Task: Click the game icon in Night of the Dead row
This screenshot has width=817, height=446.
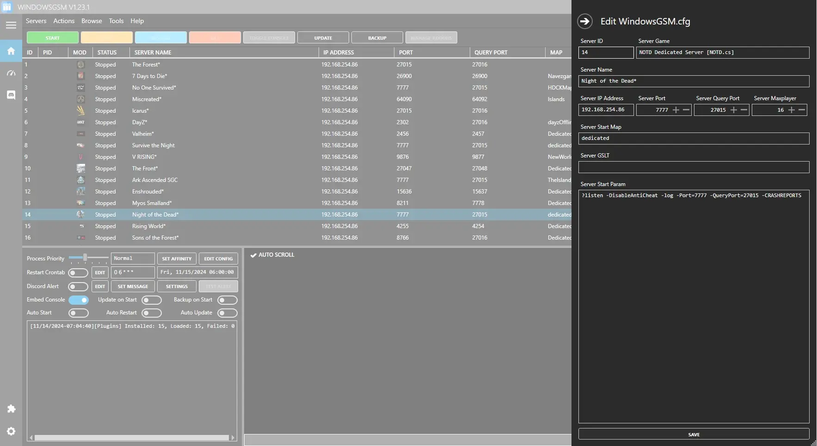Action: click(x=80, y=215)
